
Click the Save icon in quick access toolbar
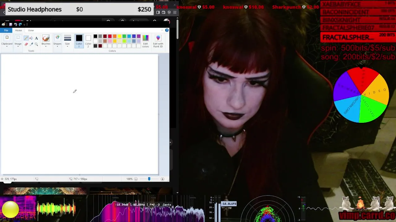(11, 24)
